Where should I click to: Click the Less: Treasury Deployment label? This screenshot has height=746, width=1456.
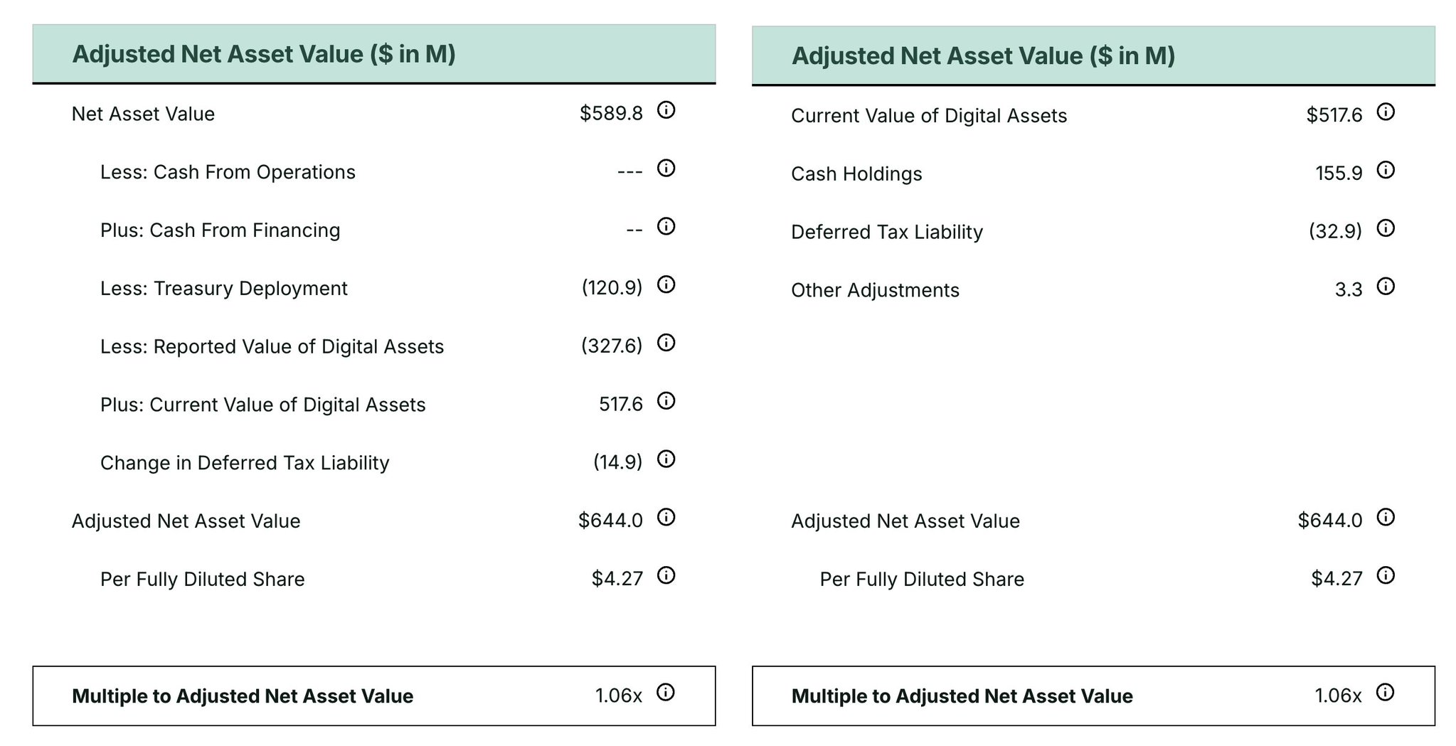(x=223, y=289)
